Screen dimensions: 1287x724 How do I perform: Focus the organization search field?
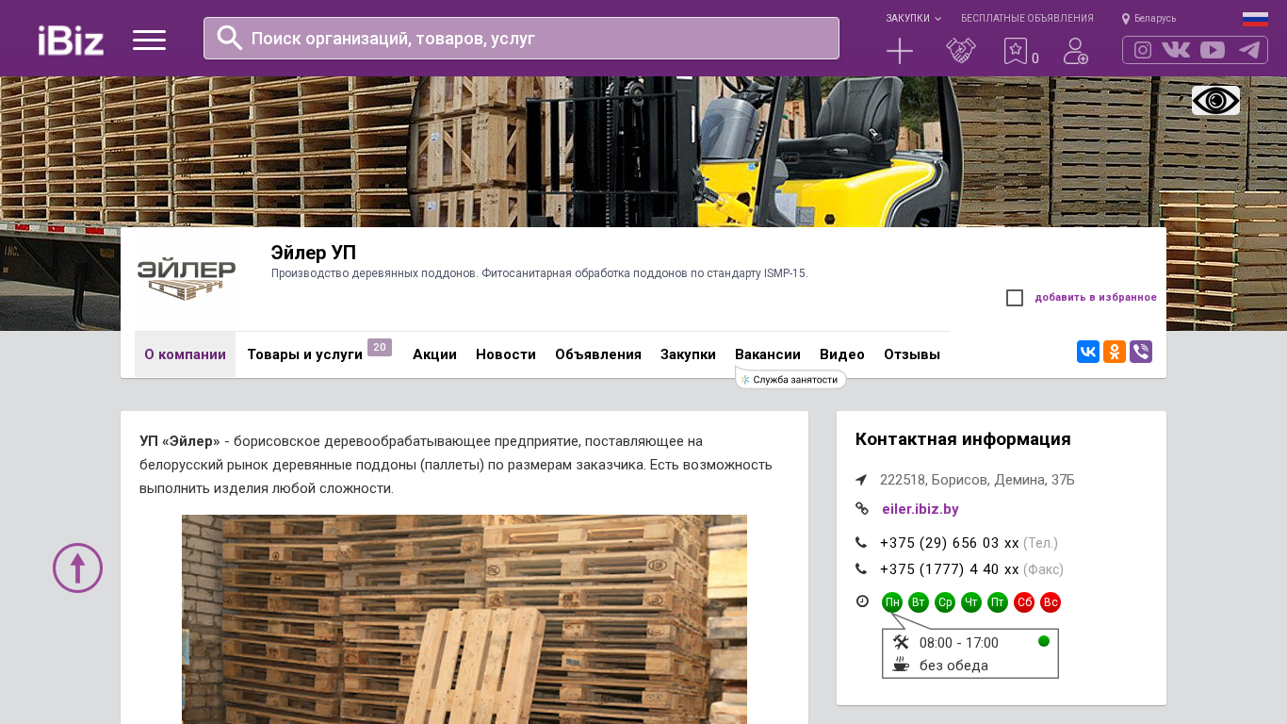coord(521,38)
